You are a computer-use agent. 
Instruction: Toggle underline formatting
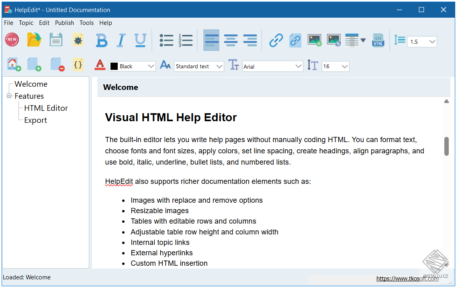[x=140, y=41]
